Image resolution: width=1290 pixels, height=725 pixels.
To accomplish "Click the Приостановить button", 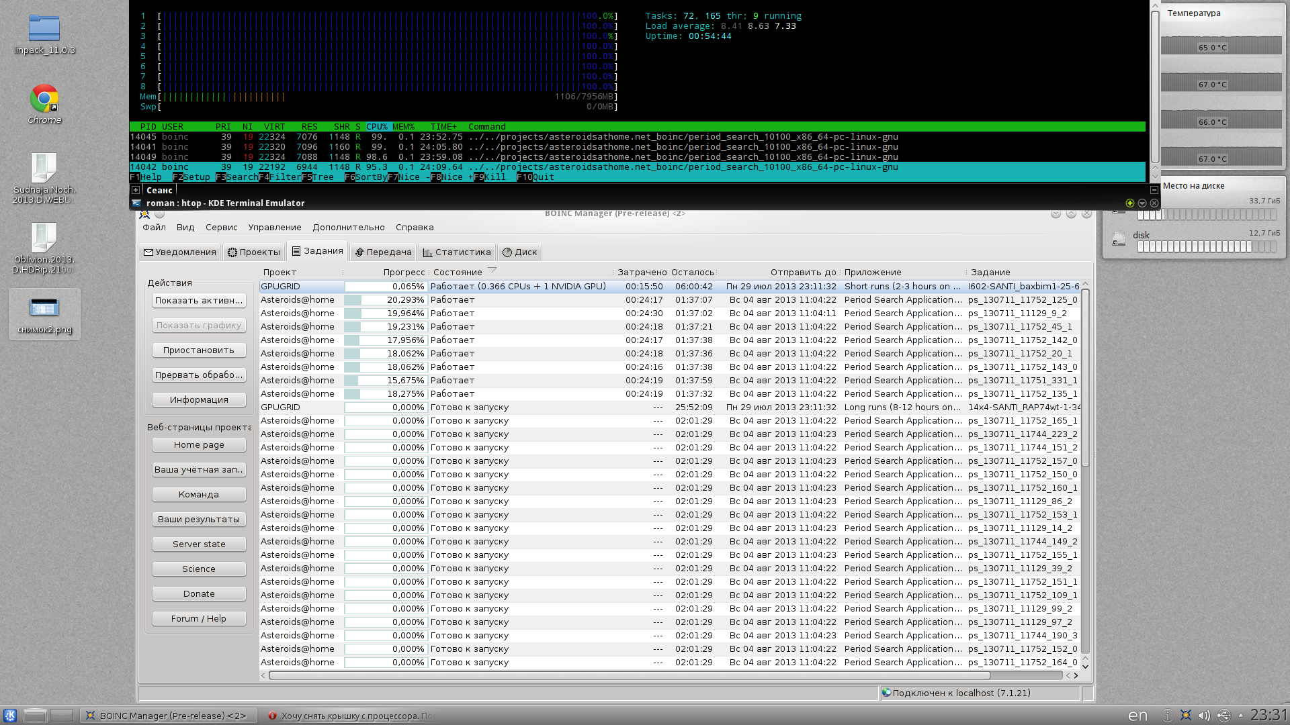I will pos(199,350).
